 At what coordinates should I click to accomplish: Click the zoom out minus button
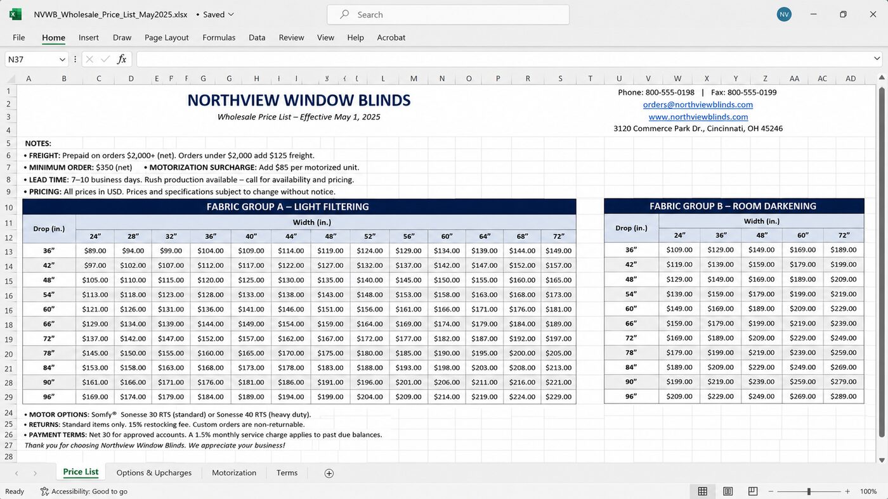coord(771,491)
